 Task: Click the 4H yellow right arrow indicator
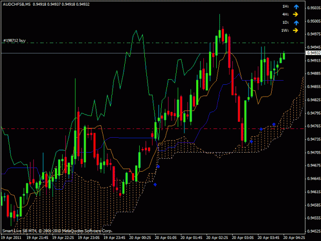pyautogui.click(x=295, y=14)
